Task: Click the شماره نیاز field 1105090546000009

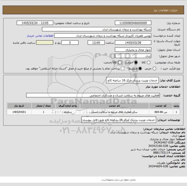Action: (133, 23)
